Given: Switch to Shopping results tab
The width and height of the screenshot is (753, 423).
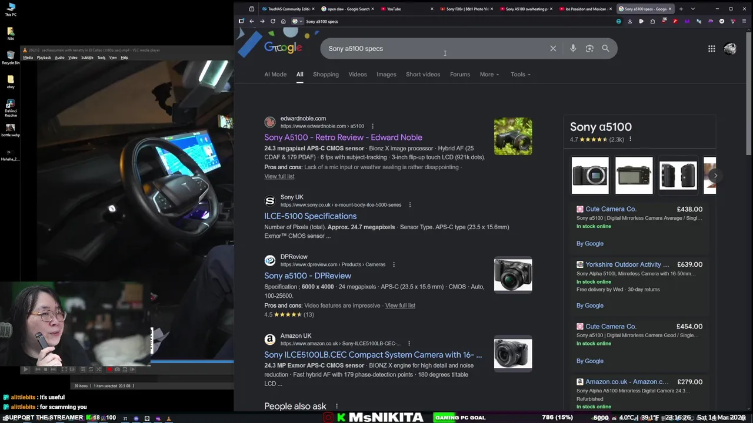Looking at the screenshot, I should 325,75.
